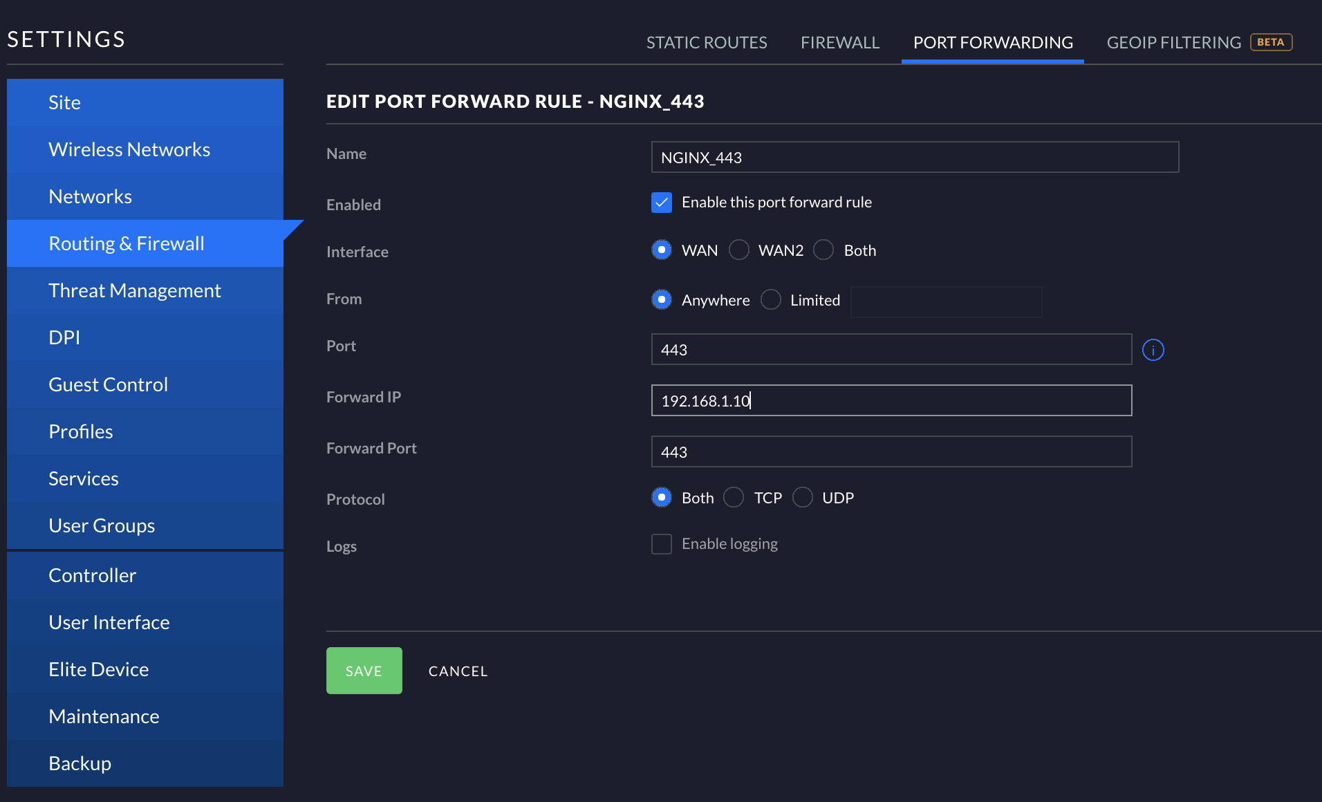Open the GeoIP Filtering tab
The width and height of the screenshot is (1322, 802).
(x=1173, y=43)
